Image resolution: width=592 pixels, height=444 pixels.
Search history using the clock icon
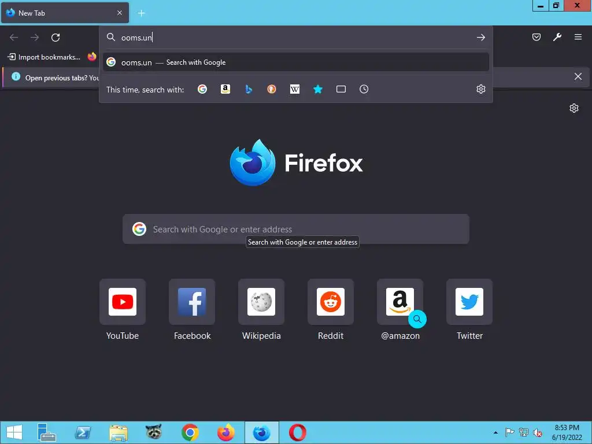pyautogui.click(x=364, y=89)
